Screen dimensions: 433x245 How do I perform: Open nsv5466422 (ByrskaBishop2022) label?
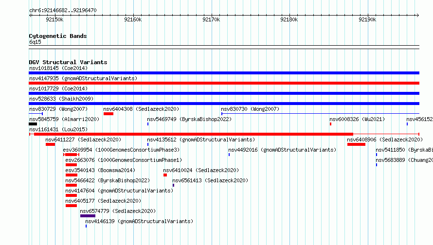[108, 180]
